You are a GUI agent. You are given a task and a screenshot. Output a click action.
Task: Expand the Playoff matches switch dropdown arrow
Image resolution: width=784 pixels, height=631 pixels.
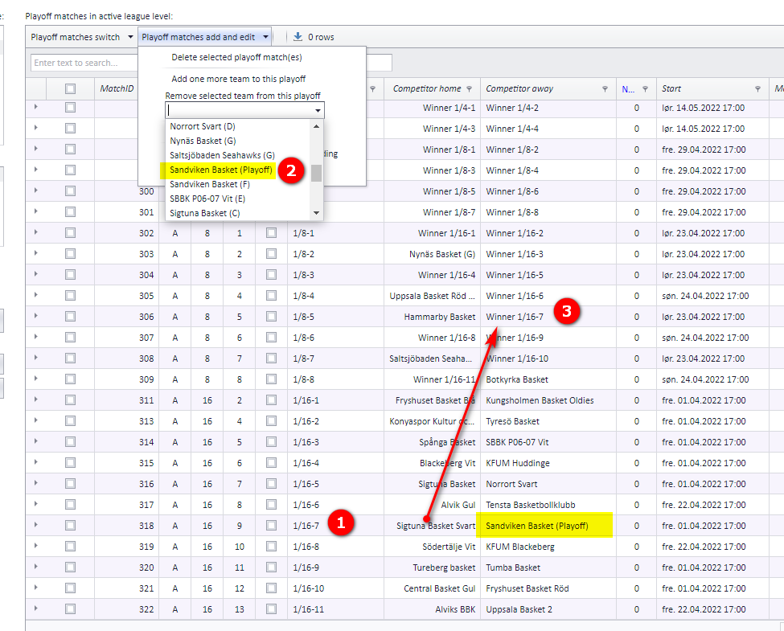point(130,37)
